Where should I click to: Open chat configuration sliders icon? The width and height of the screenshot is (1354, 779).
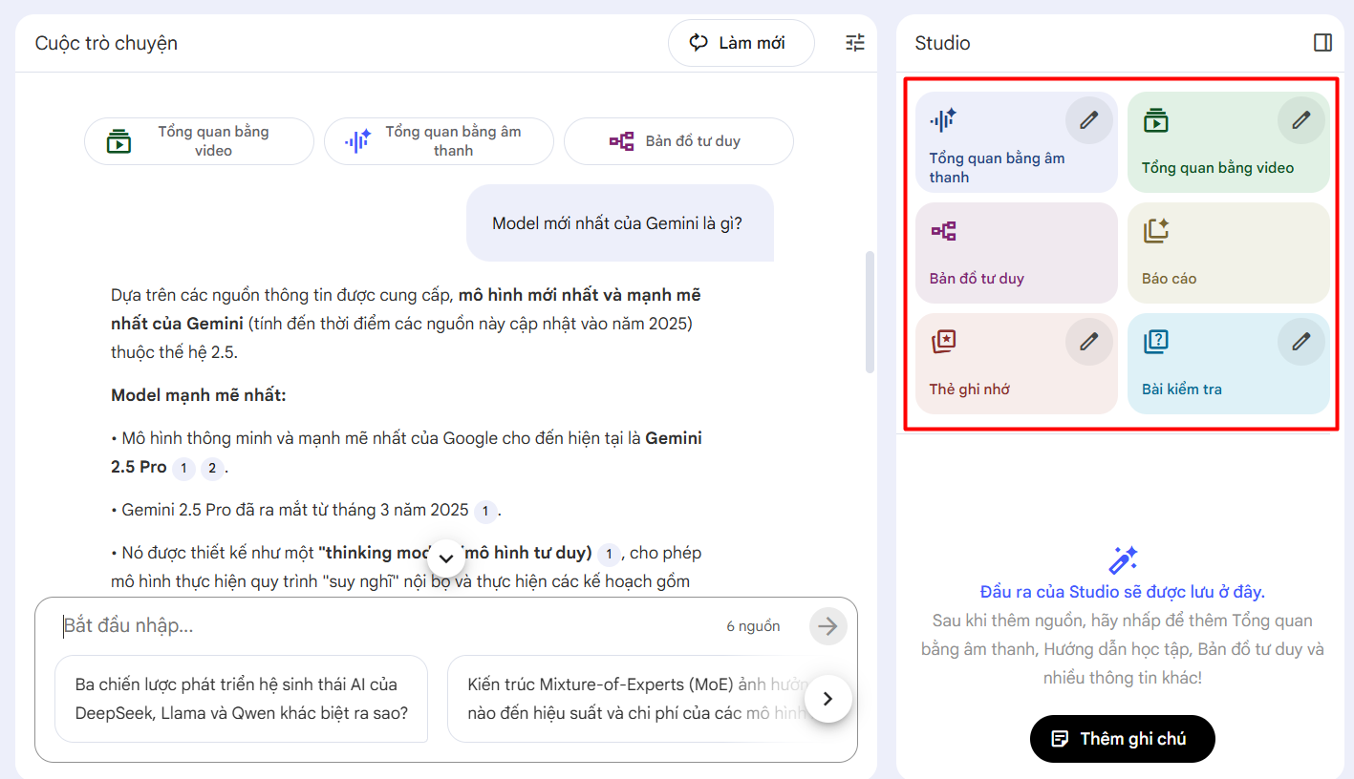(x=853, y=42)
